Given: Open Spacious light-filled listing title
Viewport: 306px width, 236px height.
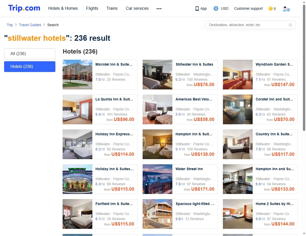Looking at the screenshot, I should coord(195,204).
